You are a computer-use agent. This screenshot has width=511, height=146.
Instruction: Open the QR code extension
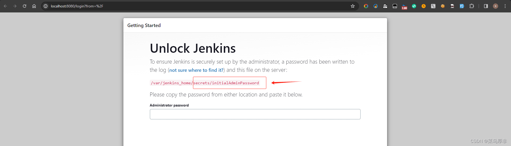click(x=433, y=6)
